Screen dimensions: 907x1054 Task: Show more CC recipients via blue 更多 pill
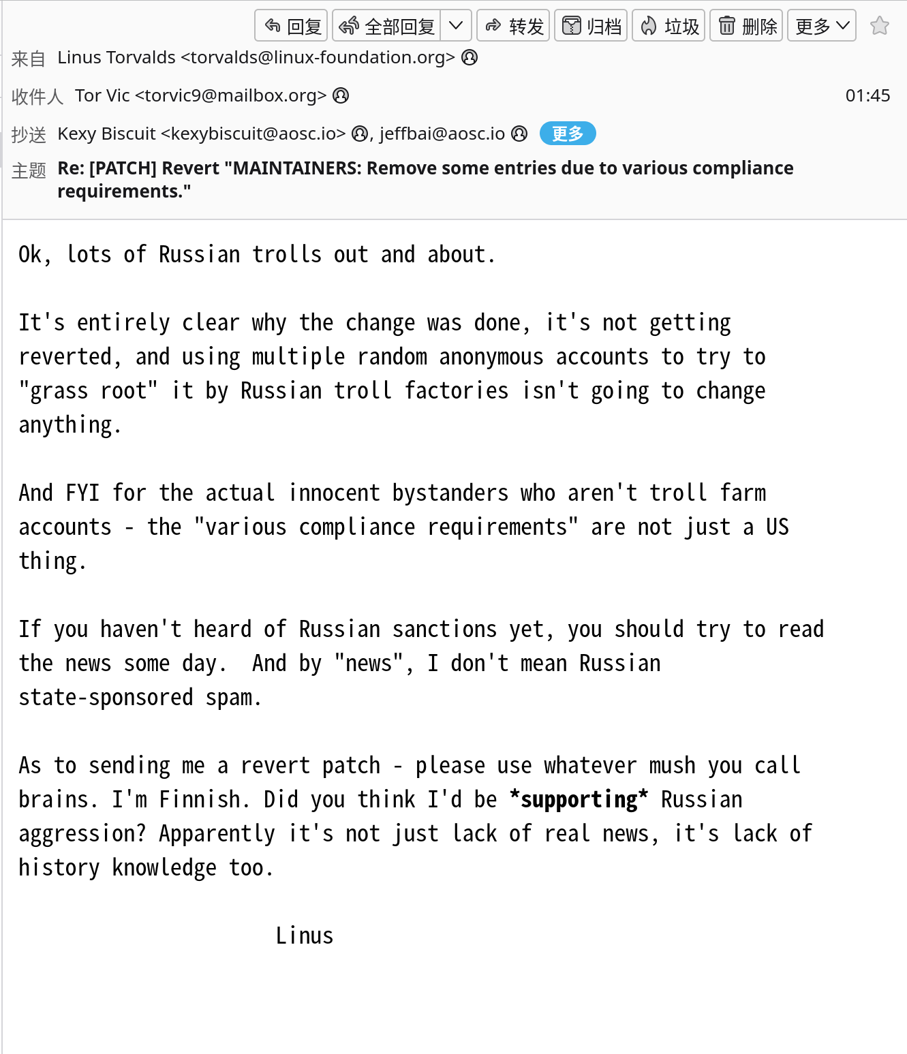pos(568,134)
